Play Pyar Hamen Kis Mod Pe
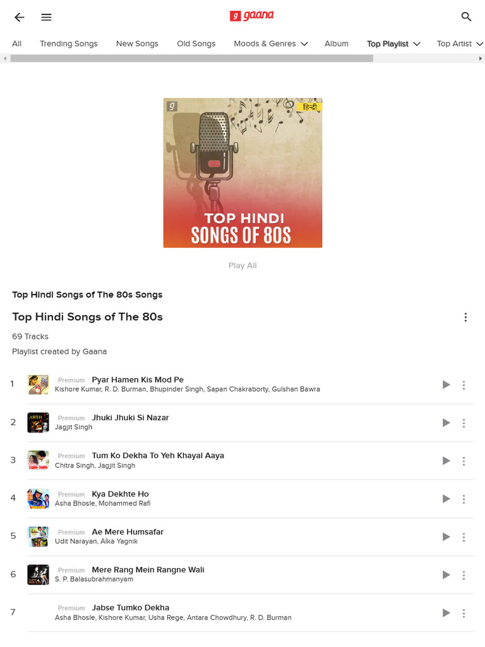The image size is (485, 647). tap(446, 385)
